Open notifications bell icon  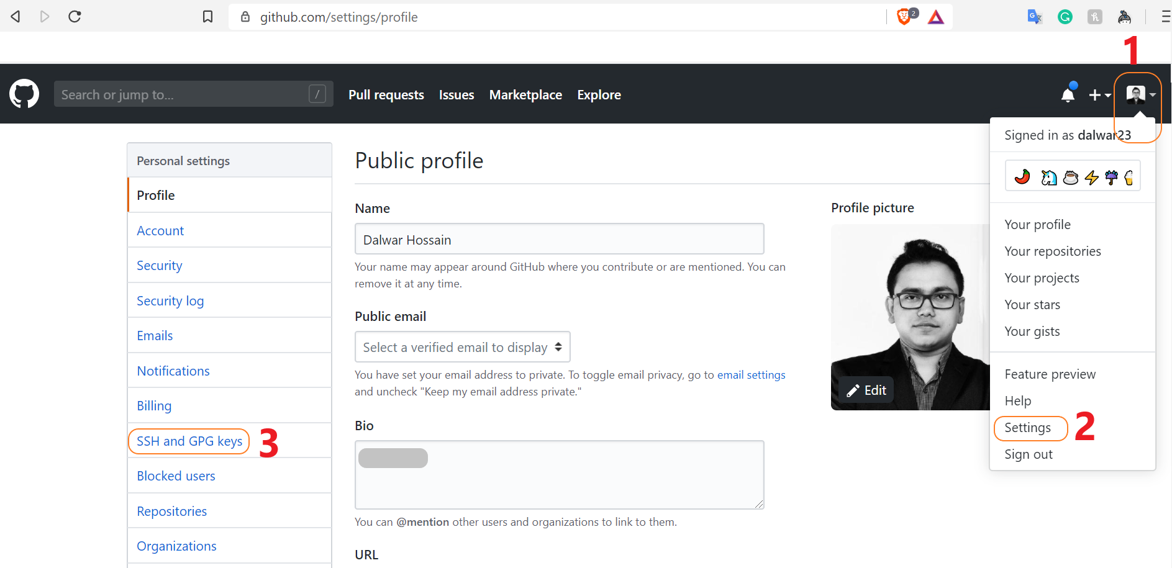(1068, 94)
